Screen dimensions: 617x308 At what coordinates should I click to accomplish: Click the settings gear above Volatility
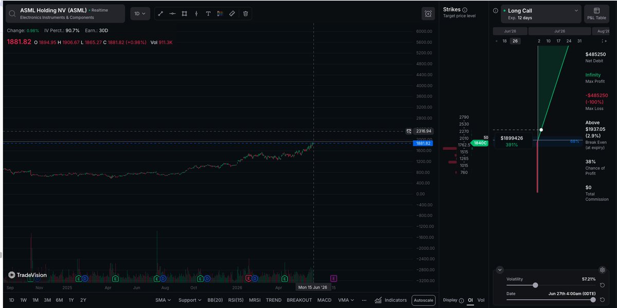(602, 270)
